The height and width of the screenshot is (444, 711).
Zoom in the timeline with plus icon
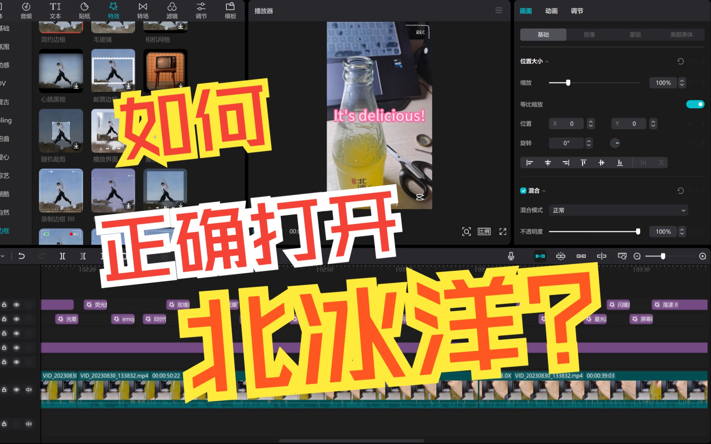coord(703,256)
